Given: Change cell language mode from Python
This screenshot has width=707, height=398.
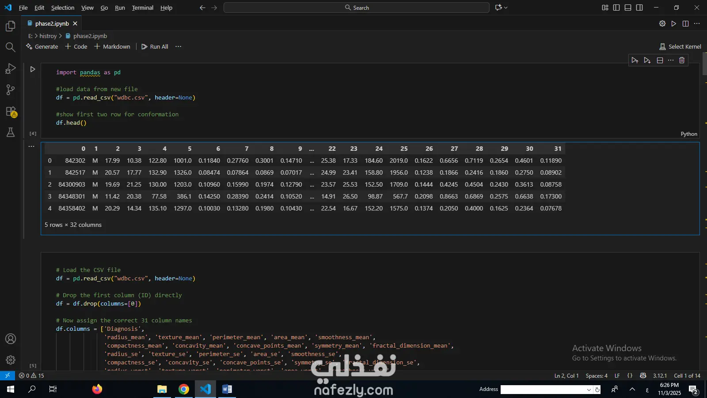Looking at the screenshot, I should 689,134.
